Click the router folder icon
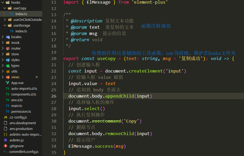This screenshot has height=156, width=244. pos(8,48)
